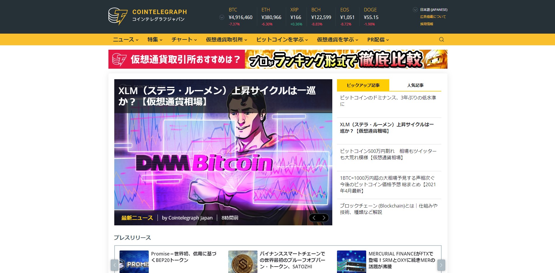Image resolution: width=555 pixels, height=273 pixels.
Task: Click the 8時間前 timestamp on featured slide
Action: tap(230, 218)
